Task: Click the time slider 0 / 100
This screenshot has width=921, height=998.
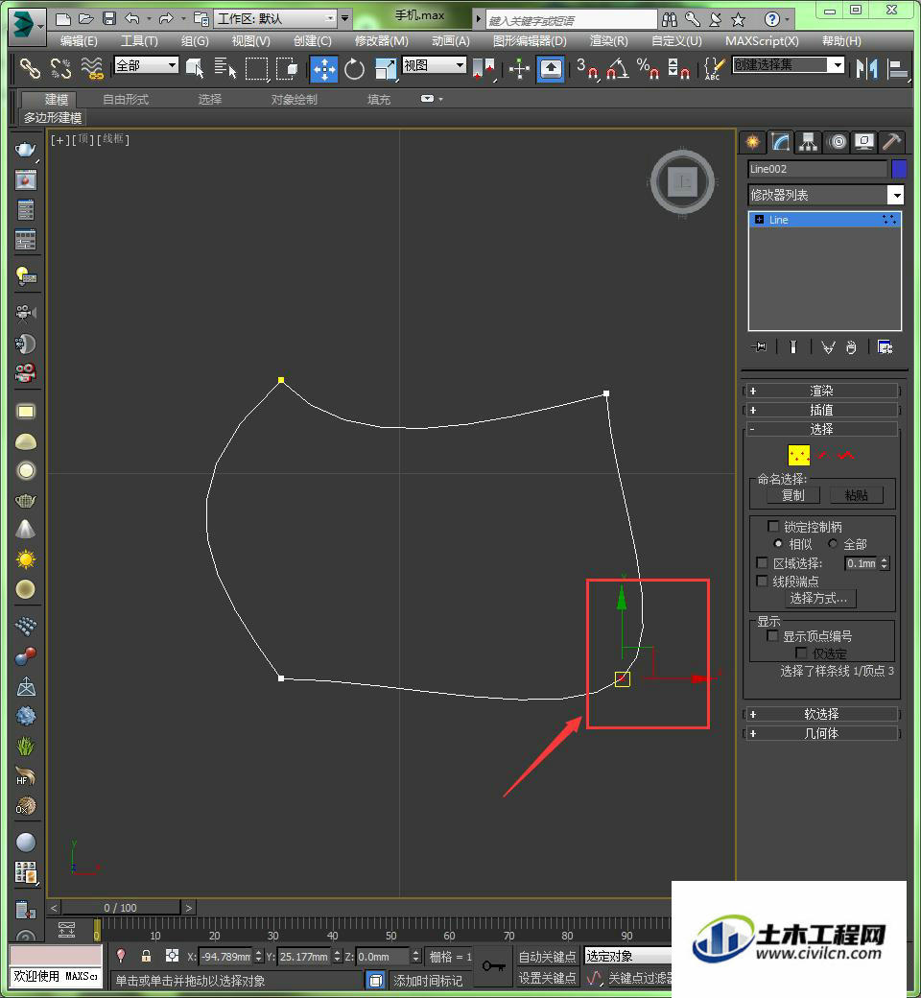Action: click(120, 908)
